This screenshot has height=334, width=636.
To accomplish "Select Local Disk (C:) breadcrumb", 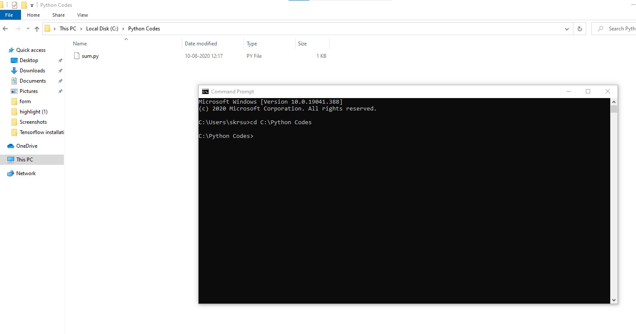I will click(x=102, y=29).
